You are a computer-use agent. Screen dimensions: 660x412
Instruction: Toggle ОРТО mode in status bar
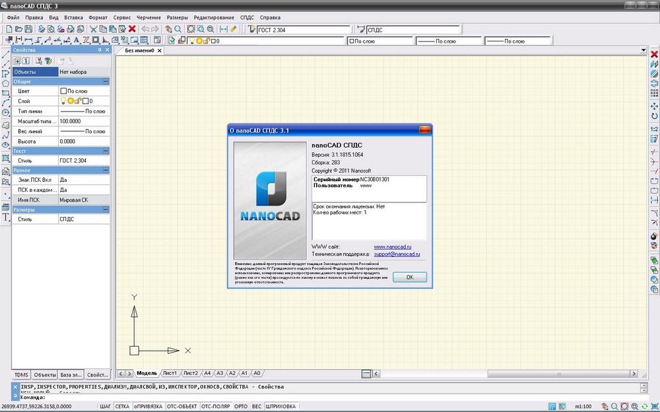[241, 407]
